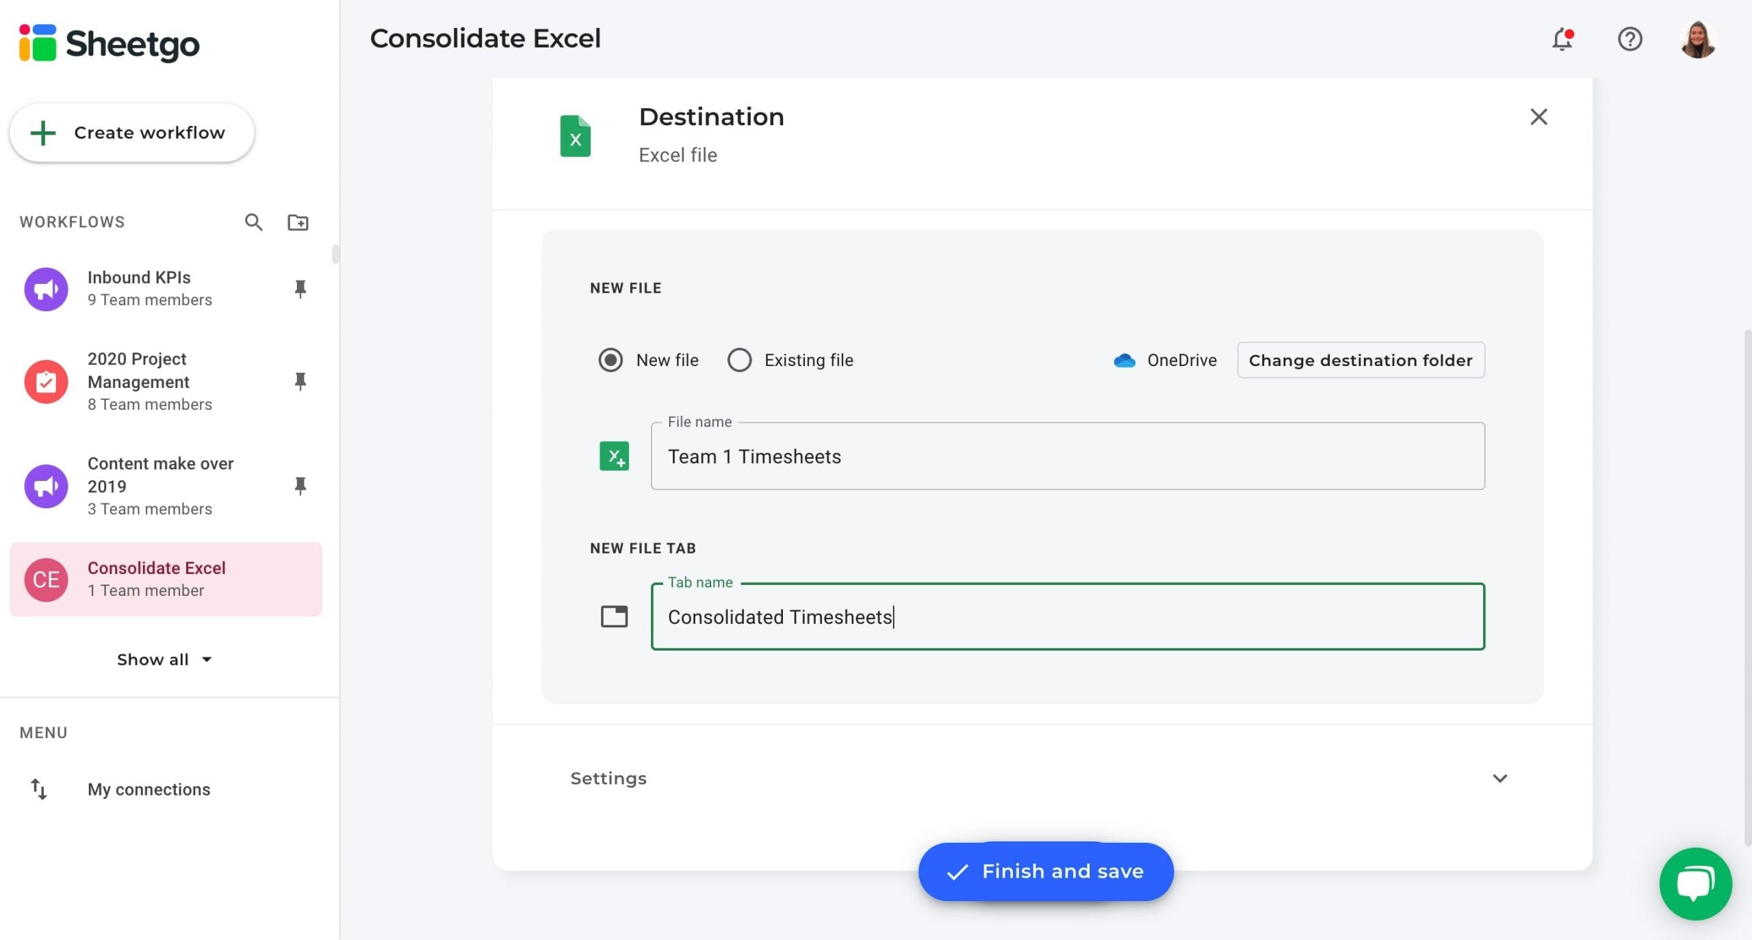Click the Sheetgo logo
This screenshot has height=940, width=1752.
(109, 43)
